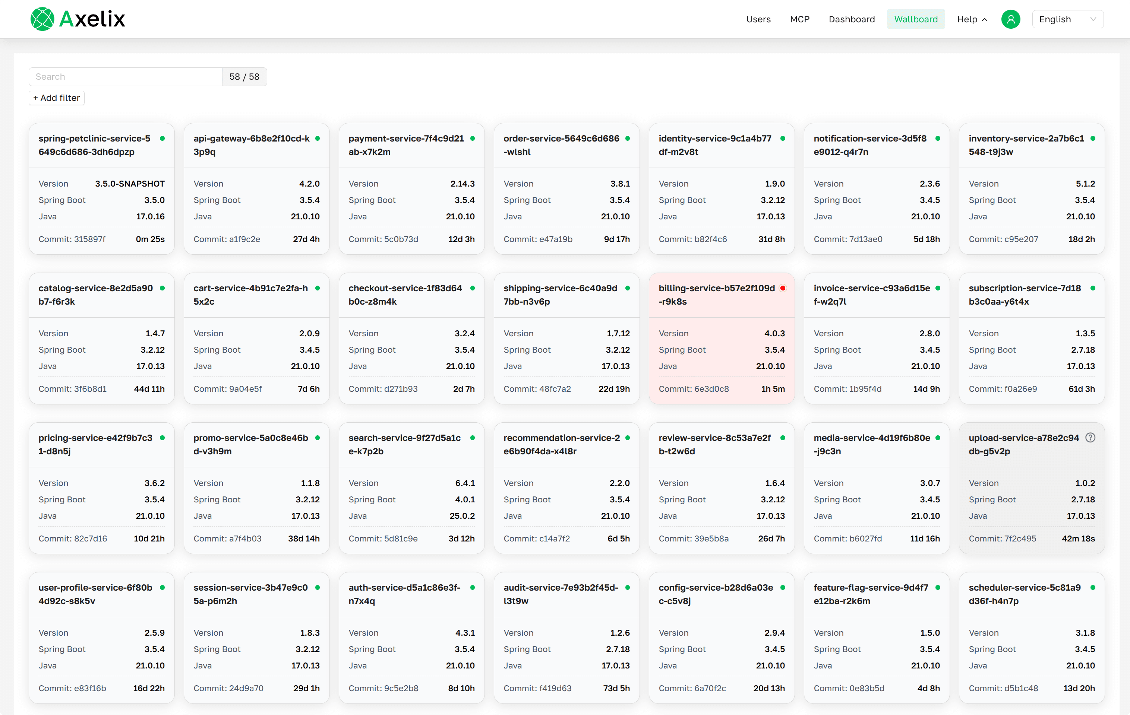Viewport: 1130px width, 715px height.
Task: Click the Add filter button
Action: pos(57,98)
